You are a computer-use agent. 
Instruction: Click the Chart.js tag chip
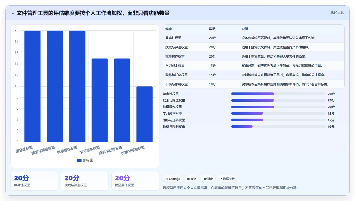coord(173,179)
